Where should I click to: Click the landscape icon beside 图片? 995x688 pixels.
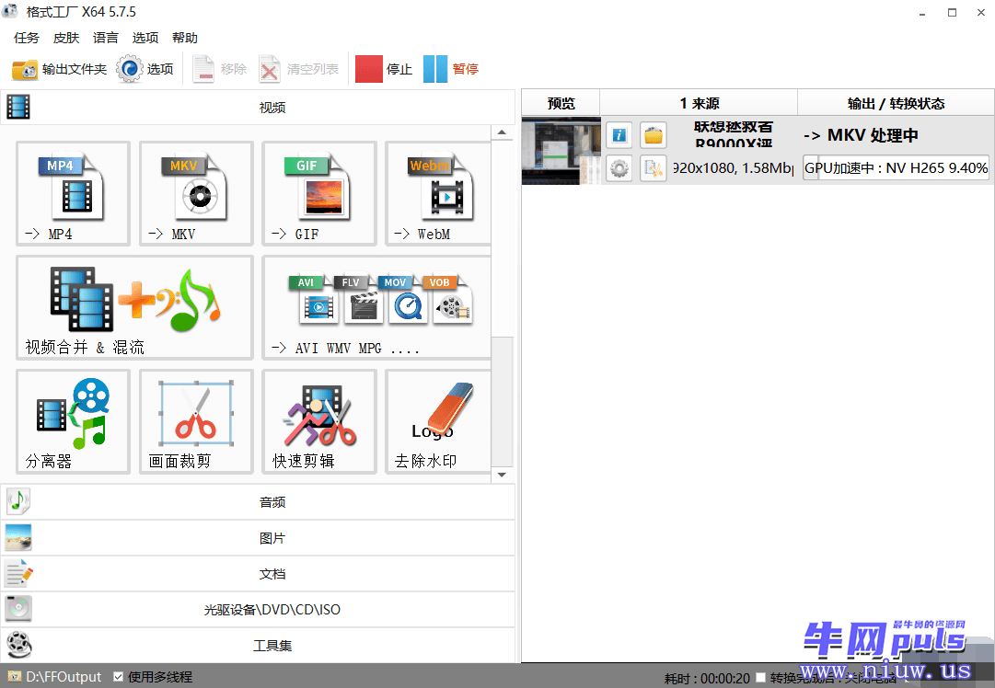click(18, 537)
